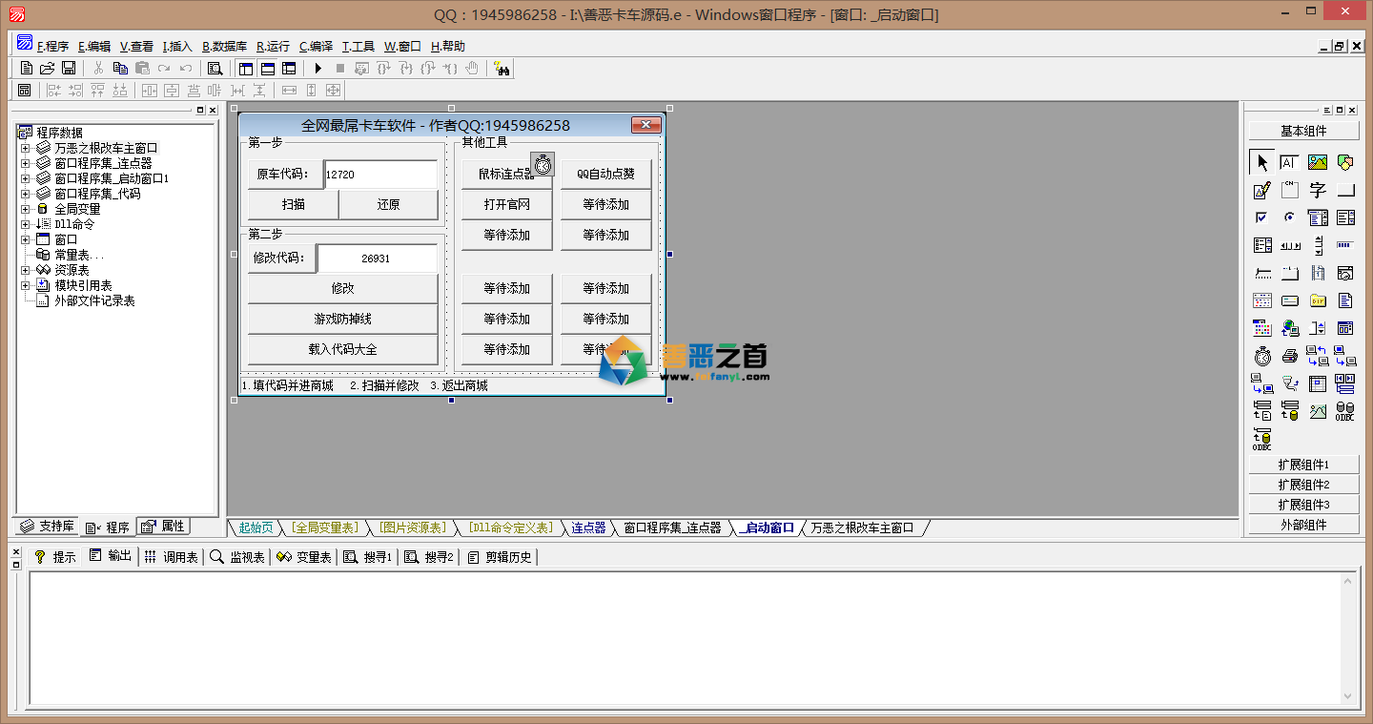This screenshot has width=1373, height=724.
Task: Expand the 资源表 tree node
Action: point(26,270)
